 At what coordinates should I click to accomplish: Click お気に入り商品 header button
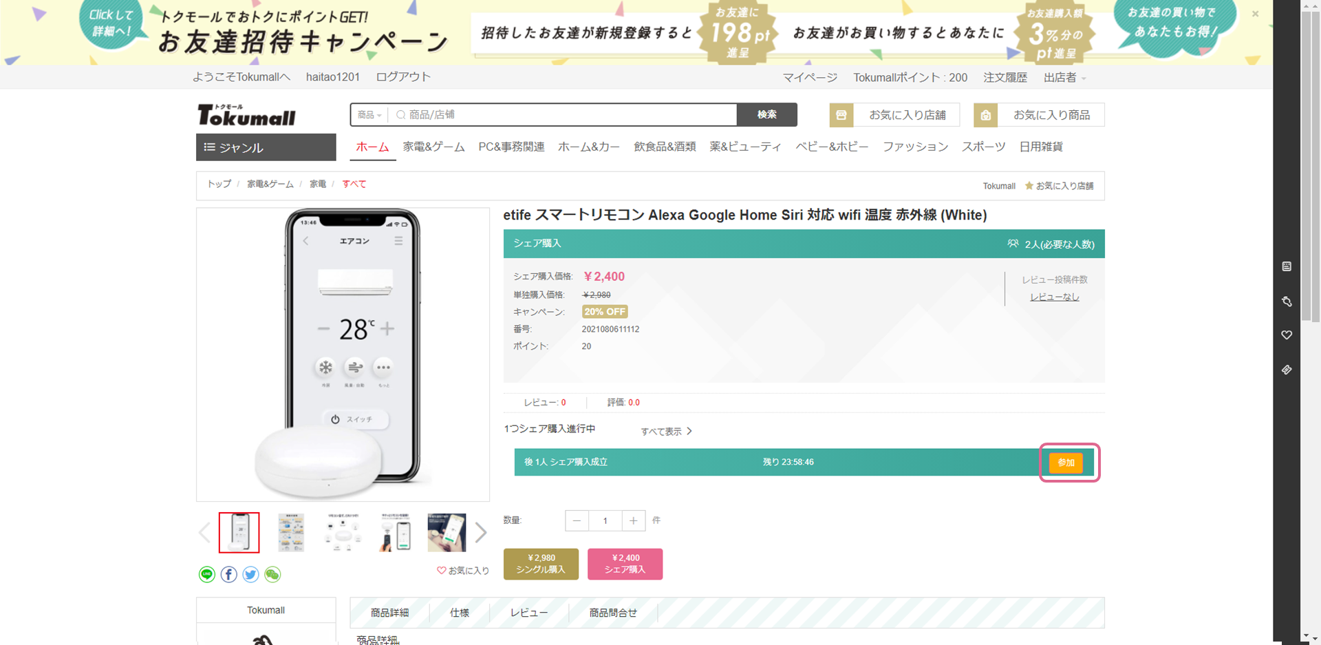click(1039, 115)
